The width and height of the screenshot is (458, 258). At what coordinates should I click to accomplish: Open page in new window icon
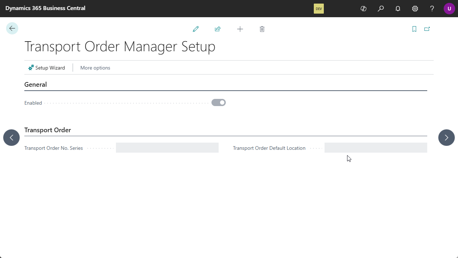point(427,29)
